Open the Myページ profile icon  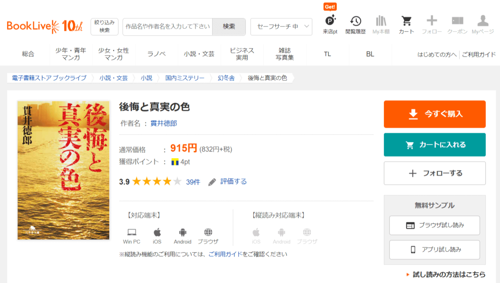click(x=483, y=25)
